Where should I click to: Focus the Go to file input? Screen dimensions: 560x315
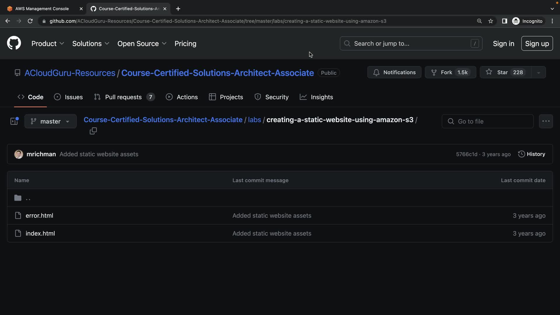pyautogui.click(x=488, y=121)
